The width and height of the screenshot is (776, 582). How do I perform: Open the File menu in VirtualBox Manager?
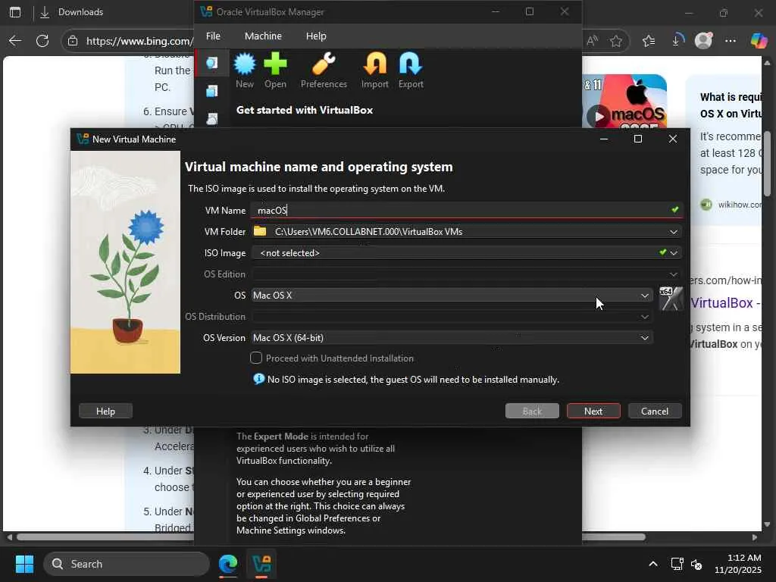point(213,36)
